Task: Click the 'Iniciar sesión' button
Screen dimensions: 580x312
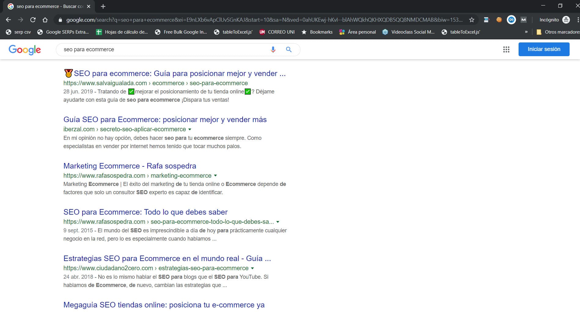Action: point(544,49)
